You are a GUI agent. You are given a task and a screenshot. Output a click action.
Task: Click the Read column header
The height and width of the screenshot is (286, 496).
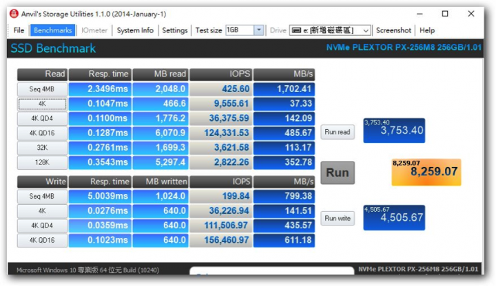(42, 74)
